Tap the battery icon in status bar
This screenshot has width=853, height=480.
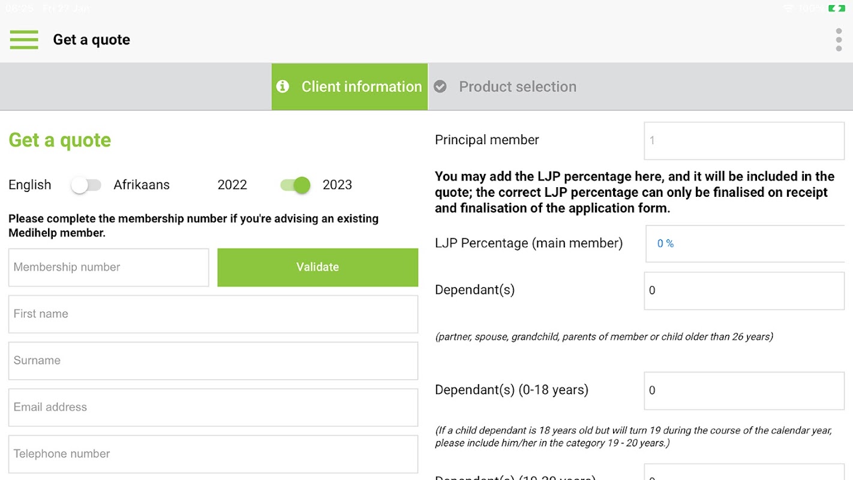coord(836,8)
